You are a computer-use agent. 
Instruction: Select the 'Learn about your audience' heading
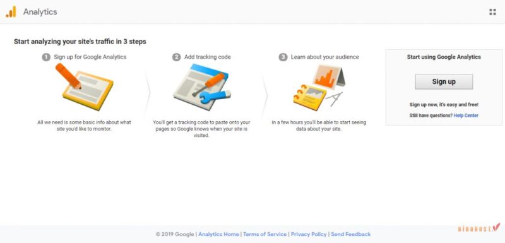point(324,57)
